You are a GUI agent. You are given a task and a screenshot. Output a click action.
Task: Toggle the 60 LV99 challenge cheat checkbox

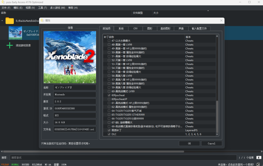109,91
